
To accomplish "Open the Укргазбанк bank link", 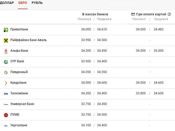I will tap(19, 125).
